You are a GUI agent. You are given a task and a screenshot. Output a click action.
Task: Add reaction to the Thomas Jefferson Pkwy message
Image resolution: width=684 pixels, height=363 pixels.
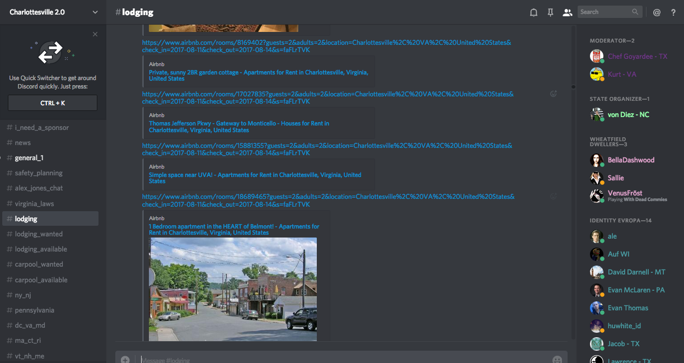point(554,94)
